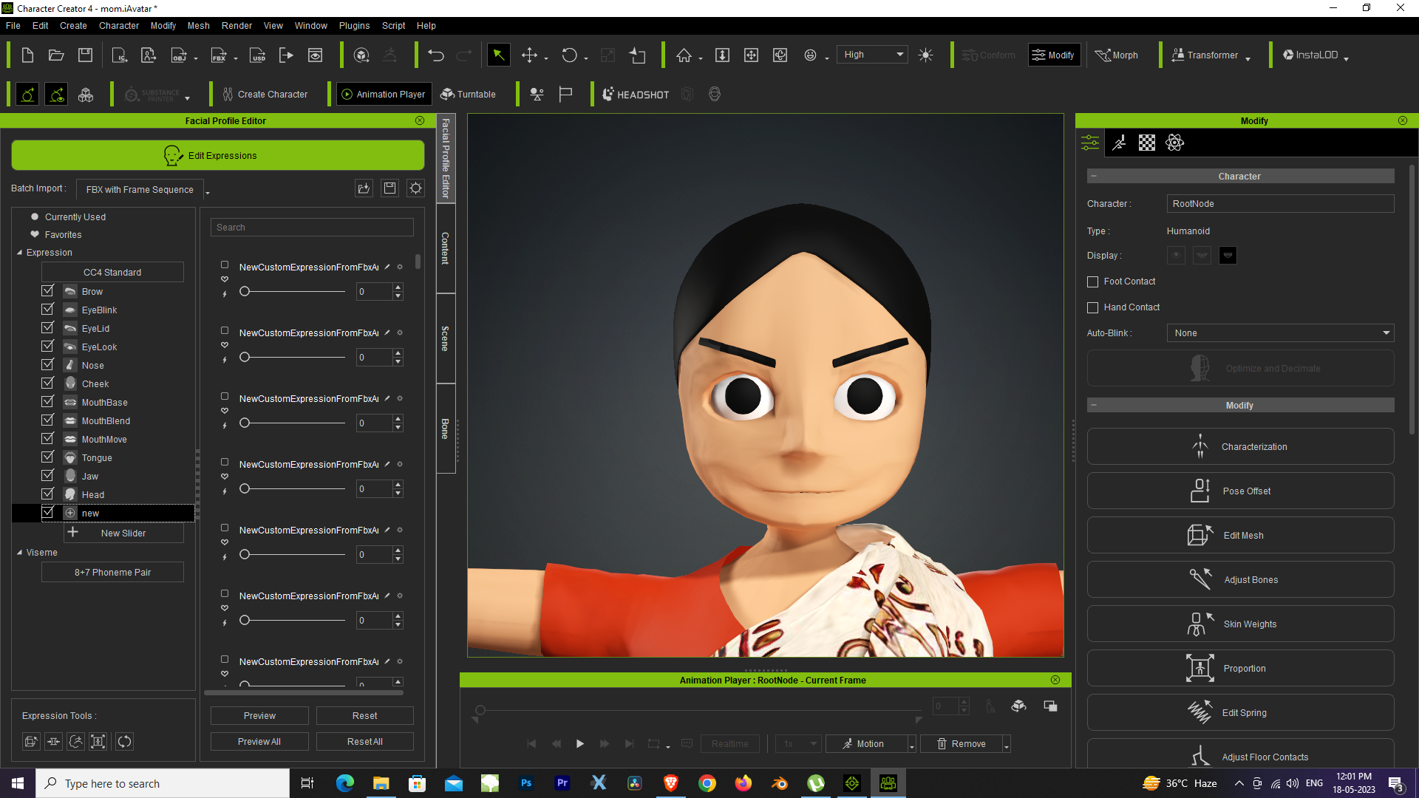Toggle the Tongue expression checkbox
The width and height of the screenshot is (1419, 798).
tap(48, 457)
